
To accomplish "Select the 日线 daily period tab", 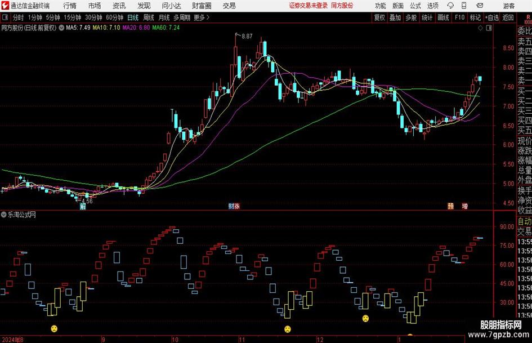I will coord(133,17).
